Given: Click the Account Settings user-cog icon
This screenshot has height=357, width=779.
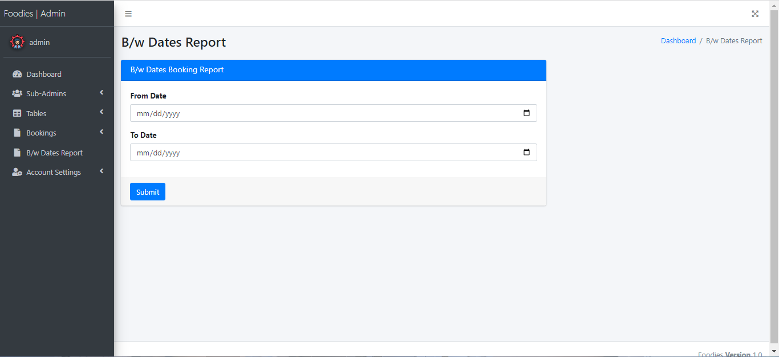Looking at the screenshot, I should 17,172.
